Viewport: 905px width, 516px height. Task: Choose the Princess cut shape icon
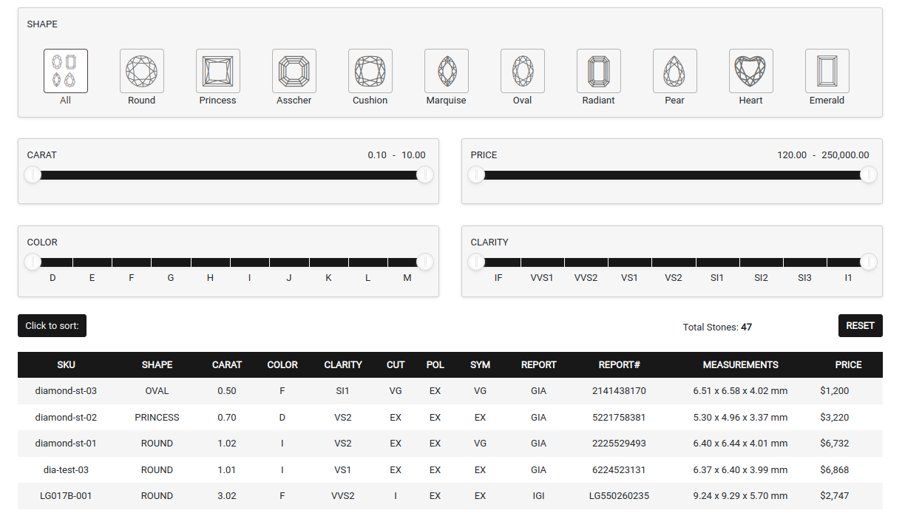click(x=217, y=72)
